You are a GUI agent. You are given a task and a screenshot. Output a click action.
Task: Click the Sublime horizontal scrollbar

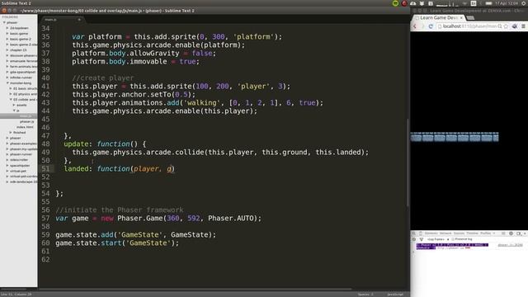click(x=196, y=289)
